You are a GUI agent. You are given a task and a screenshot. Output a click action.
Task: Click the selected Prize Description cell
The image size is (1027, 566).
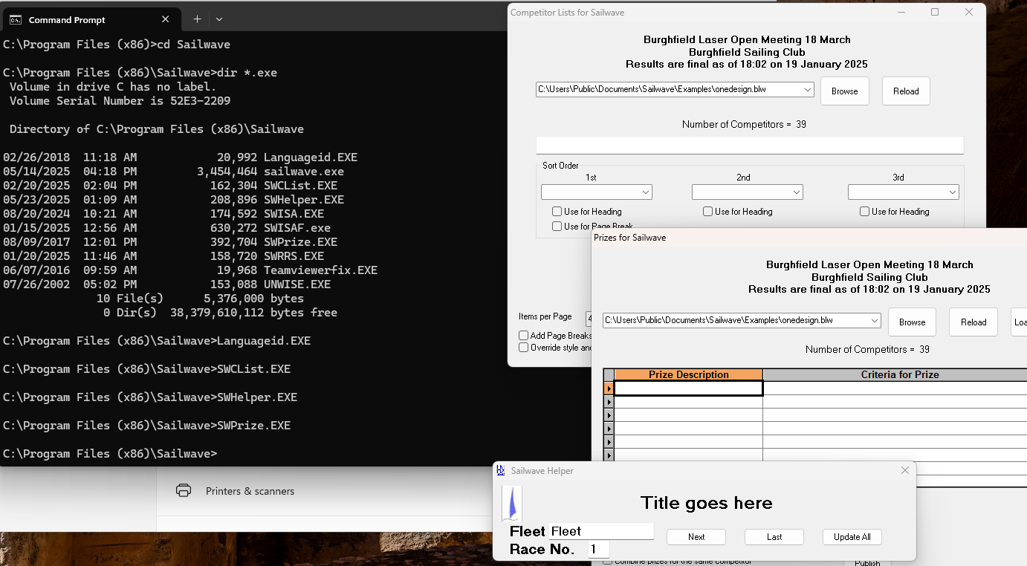click(x=688, y=388)
